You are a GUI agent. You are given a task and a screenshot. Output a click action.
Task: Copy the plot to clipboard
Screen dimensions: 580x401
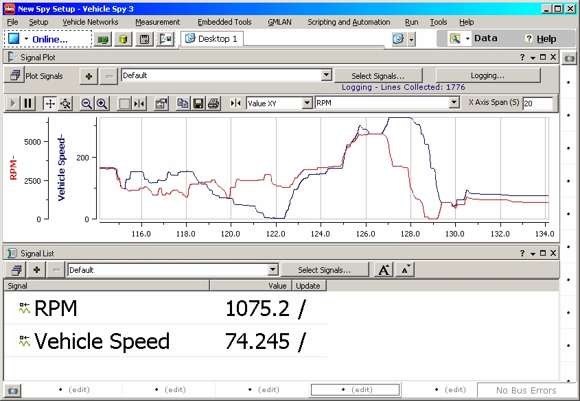(x=183, y=104)
